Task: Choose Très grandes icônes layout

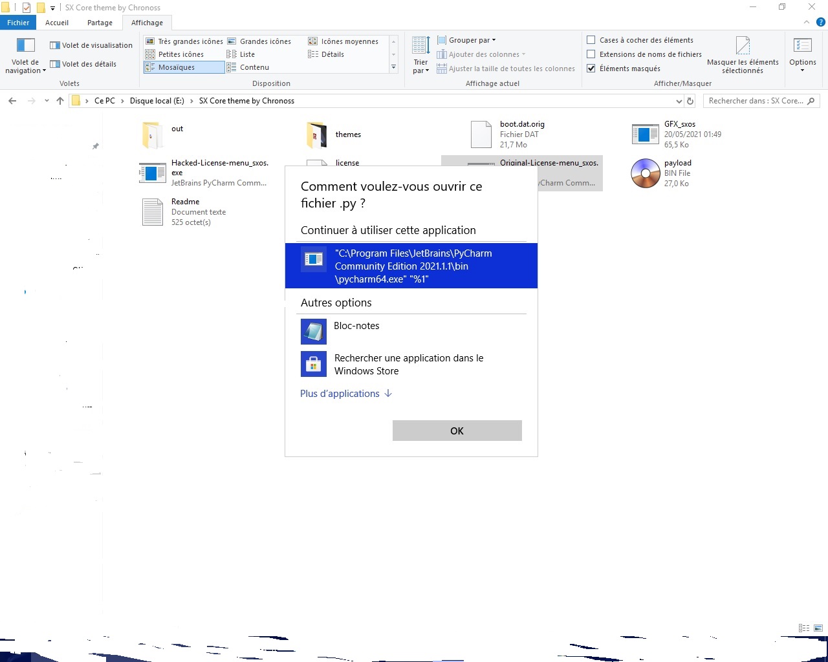Action: [x=184, y=41]
